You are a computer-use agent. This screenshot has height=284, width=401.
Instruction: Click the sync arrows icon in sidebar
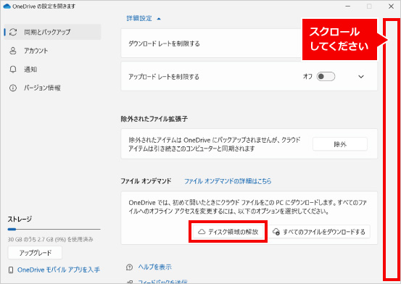pos(13,32)
